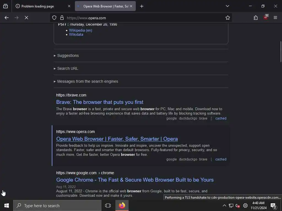
Task: Close the Problem loading page tab
Action: coord(69,6)
